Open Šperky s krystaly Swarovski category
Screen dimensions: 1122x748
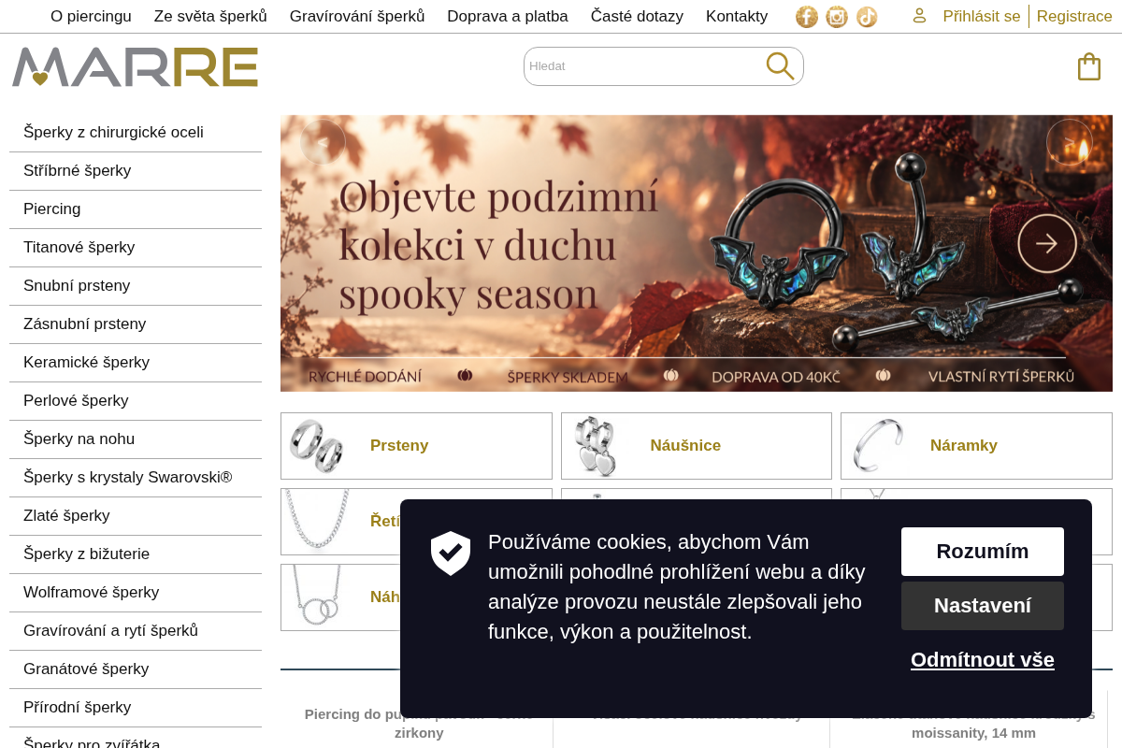136,478
